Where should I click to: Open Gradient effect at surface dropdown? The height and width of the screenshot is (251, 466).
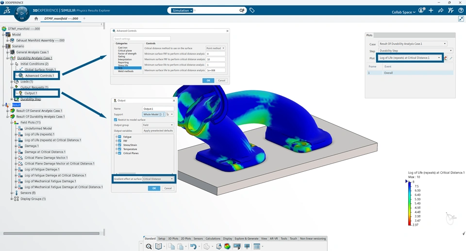tap(158, 179)
